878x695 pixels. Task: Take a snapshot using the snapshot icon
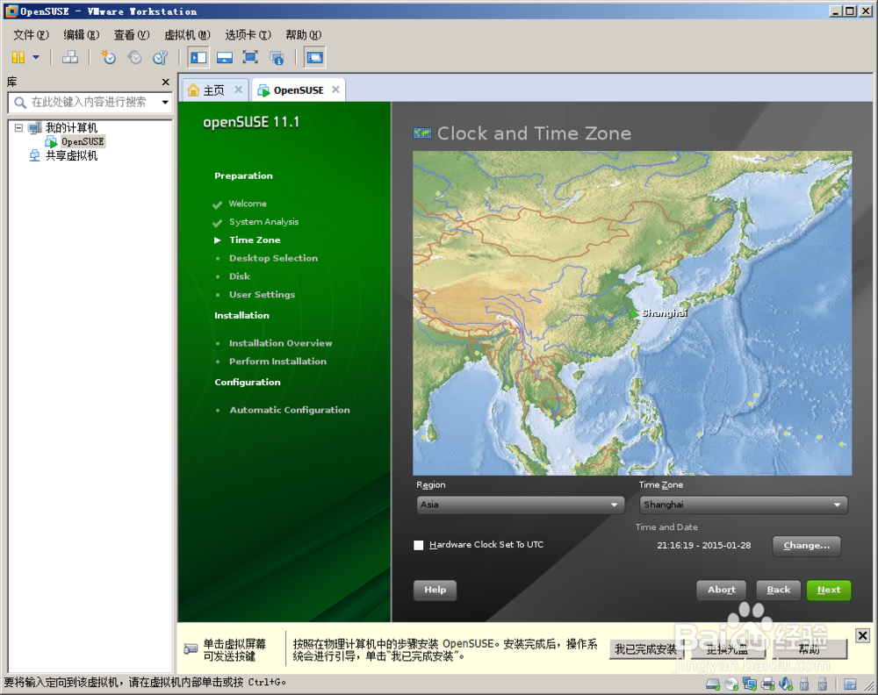pos(108,57)
